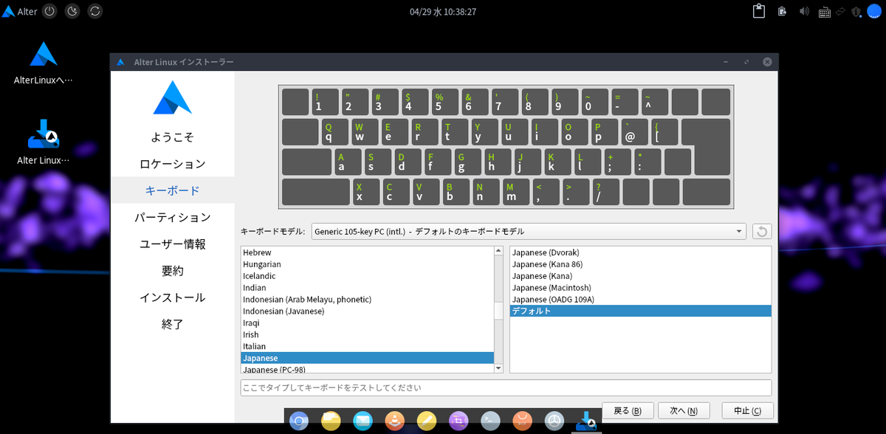Click the suspend moon icon in top panel
The height and width of the screenshot is (434, 886).
72,11
